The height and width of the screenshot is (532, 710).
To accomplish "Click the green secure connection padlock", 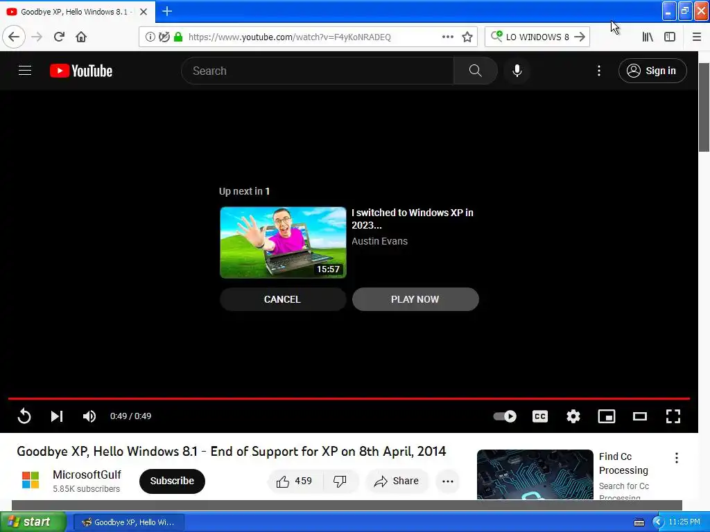I will 178,37.
